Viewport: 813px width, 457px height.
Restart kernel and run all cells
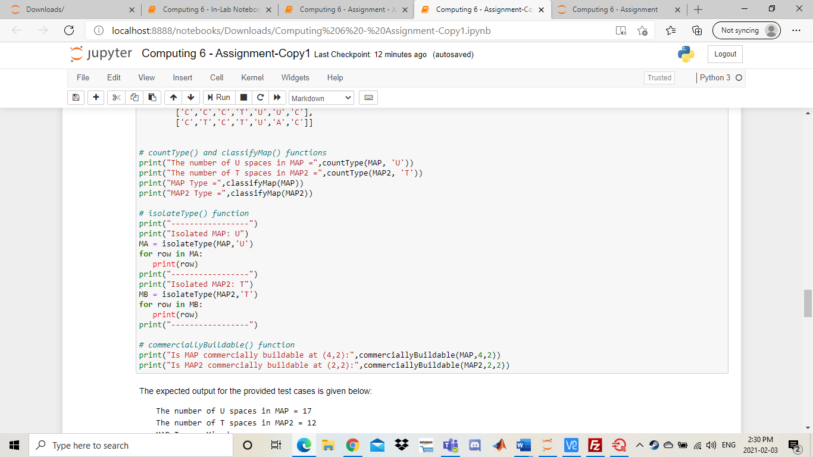tap(276, 97)
